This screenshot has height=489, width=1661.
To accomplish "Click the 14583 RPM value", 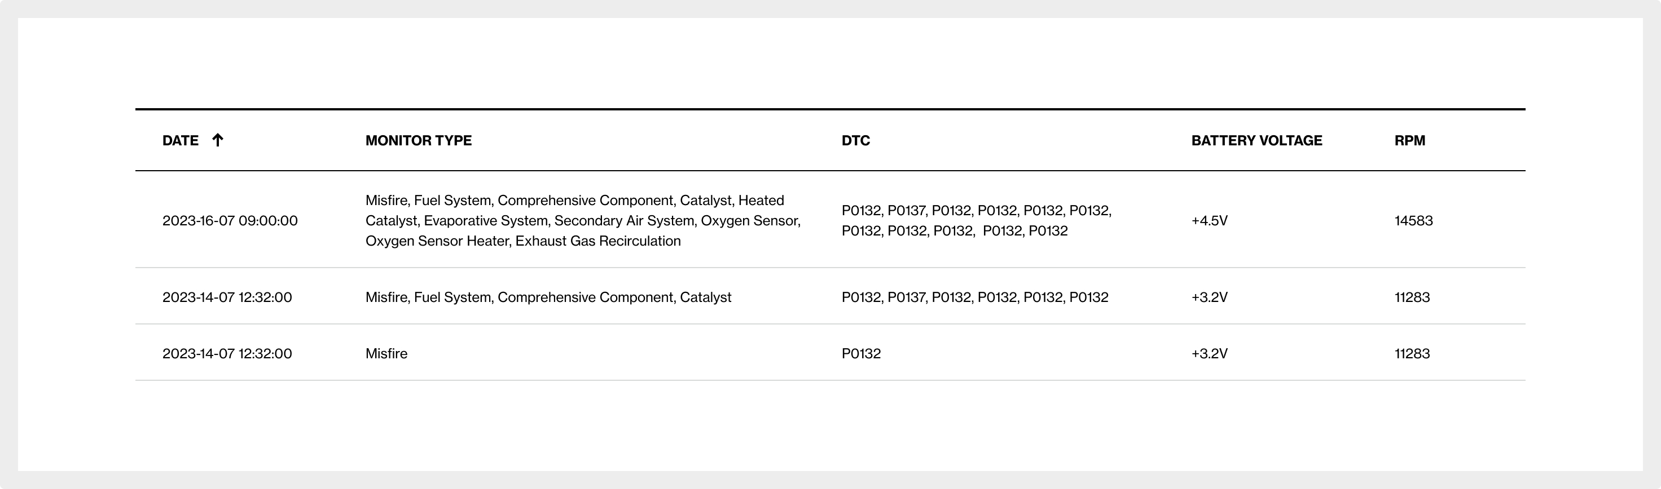I will click(1413, 221).
